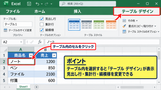Select cell containing ファイル

[x=21, y=74]
